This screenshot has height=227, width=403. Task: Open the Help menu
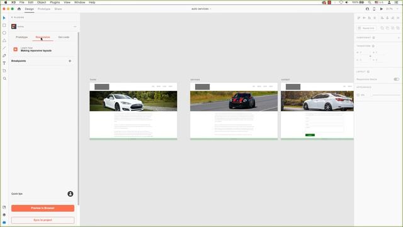92,3
